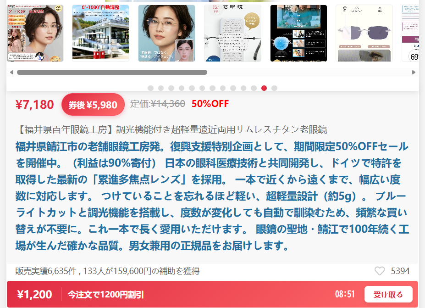Click the heart favorite icon

[380, 271]
